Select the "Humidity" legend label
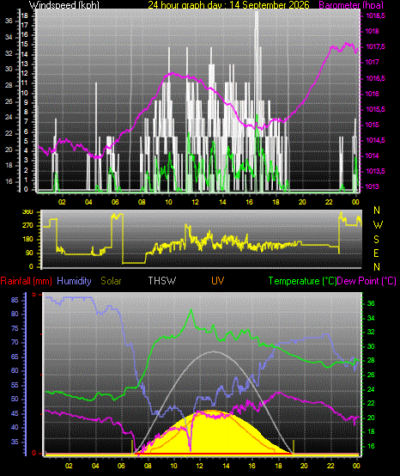This screenshot has height=476, width=400. tap(74, 281)
